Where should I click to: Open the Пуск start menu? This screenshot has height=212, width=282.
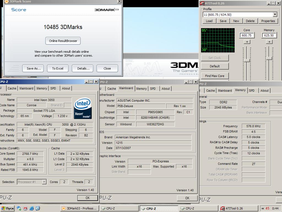[x=7, y=208]
